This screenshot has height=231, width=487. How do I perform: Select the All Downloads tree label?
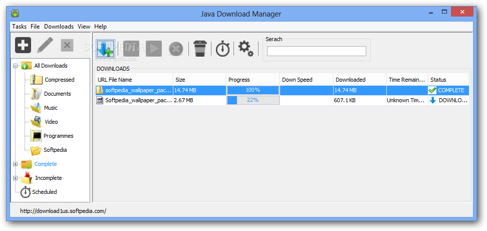point(51,66)
